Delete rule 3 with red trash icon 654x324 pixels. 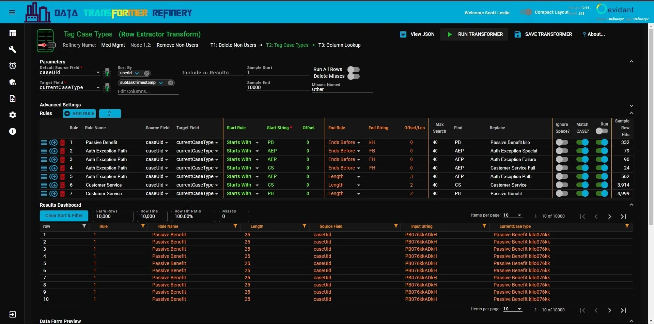point(62,160)
